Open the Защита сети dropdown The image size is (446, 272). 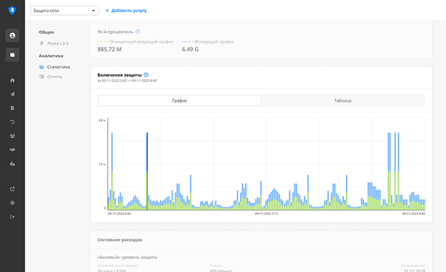[x=64, y=11]
